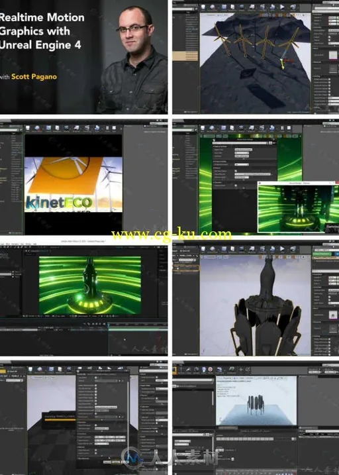The image size is (339, 475).
Task: Click Save icon in windmill terrain editor toolbar
Action: click(x=203, y=7)
